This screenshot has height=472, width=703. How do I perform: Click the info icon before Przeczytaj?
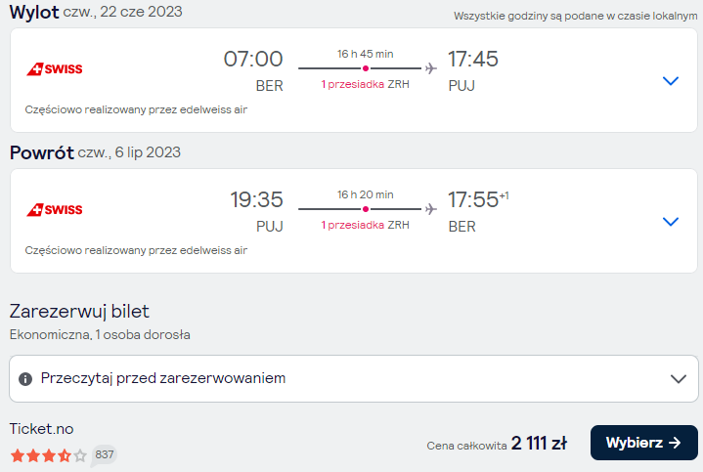pyautogui.click(x=25, y=379)
